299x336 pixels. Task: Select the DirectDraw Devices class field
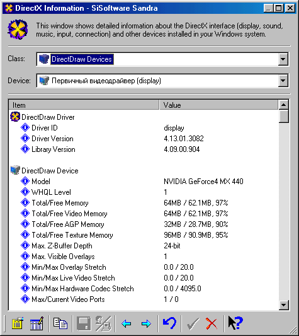click(162, 59)
